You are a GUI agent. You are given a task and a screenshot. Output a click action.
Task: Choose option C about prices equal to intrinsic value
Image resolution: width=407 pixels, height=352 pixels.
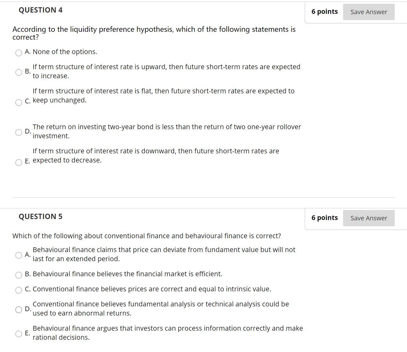point(19,290)
